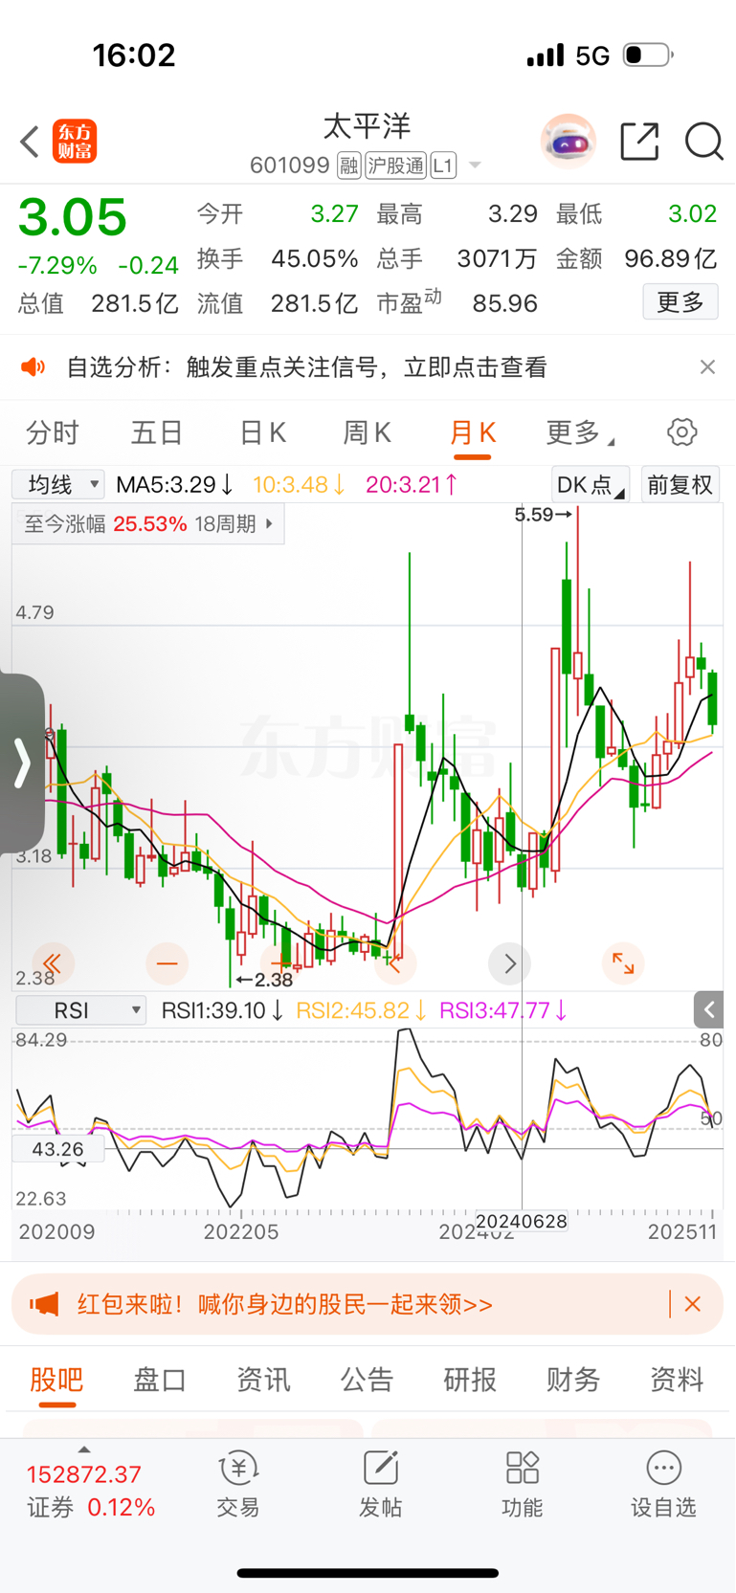Open the 研报 tab
This screenshot has height=1593, width=736.
point(470,1380)
